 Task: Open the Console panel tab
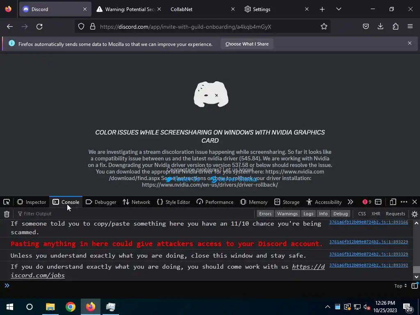(66, 202)
